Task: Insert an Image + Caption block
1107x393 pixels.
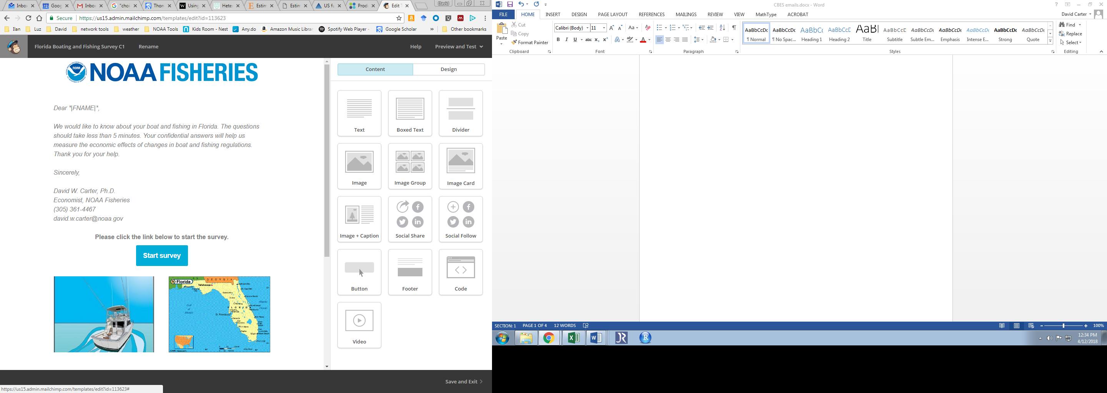Action: (x=359, y=219)
